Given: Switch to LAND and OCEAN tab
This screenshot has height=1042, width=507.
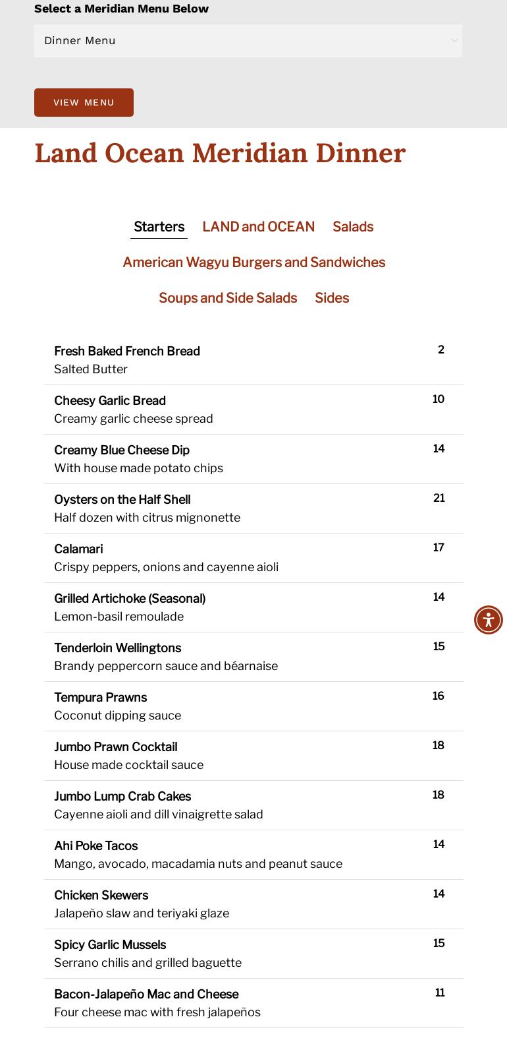Looking at the screenshot, I should (x=258, y=227).
